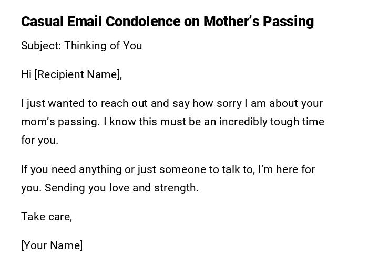Click the closing line "Take care,"
Screen dimensions: 368x278
(46, 217)
